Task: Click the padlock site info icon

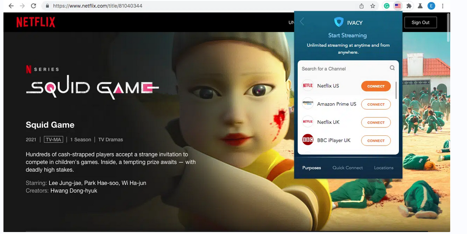Action: click(x=47, y=6)
